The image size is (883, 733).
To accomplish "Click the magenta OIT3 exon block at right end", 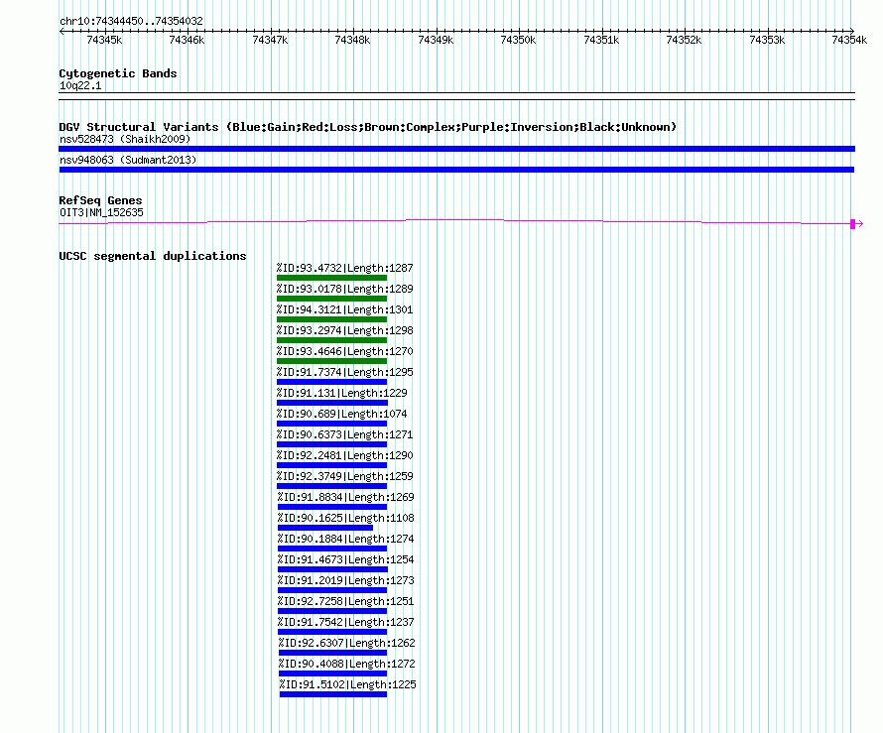I will pos(852,224).
